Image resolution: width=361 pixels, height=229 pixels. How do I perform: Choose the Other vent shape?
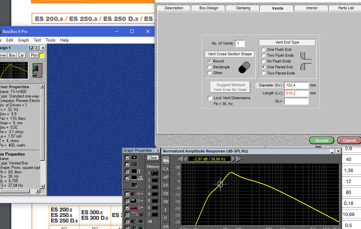click(209, 73)
